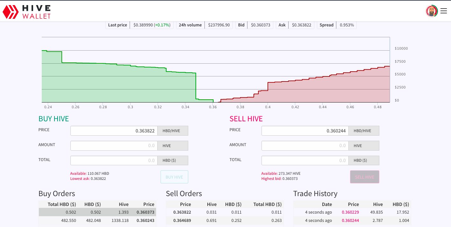
Task: Click trade history price 0.360244
Action: (350, 220)
